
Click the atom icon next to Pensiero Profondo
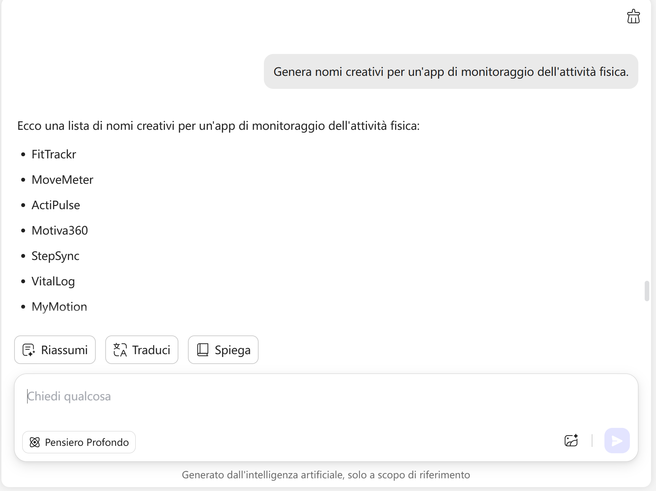tap(35, 442)
